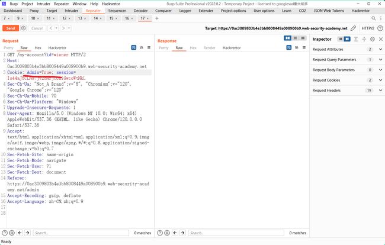Click the request search settings gear icon
This screenshot has width=385, height=245.
pyautogui.click(x=12, y=233)
